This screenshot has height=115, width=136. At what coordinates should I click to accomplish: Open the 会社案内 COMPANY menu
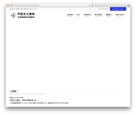click(x=70, y=15)
